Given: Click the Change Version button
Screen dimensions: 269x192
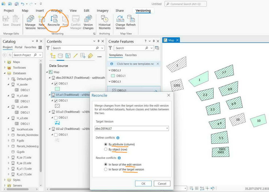Looking at the screenshot, I should click(x=120, y=22).
